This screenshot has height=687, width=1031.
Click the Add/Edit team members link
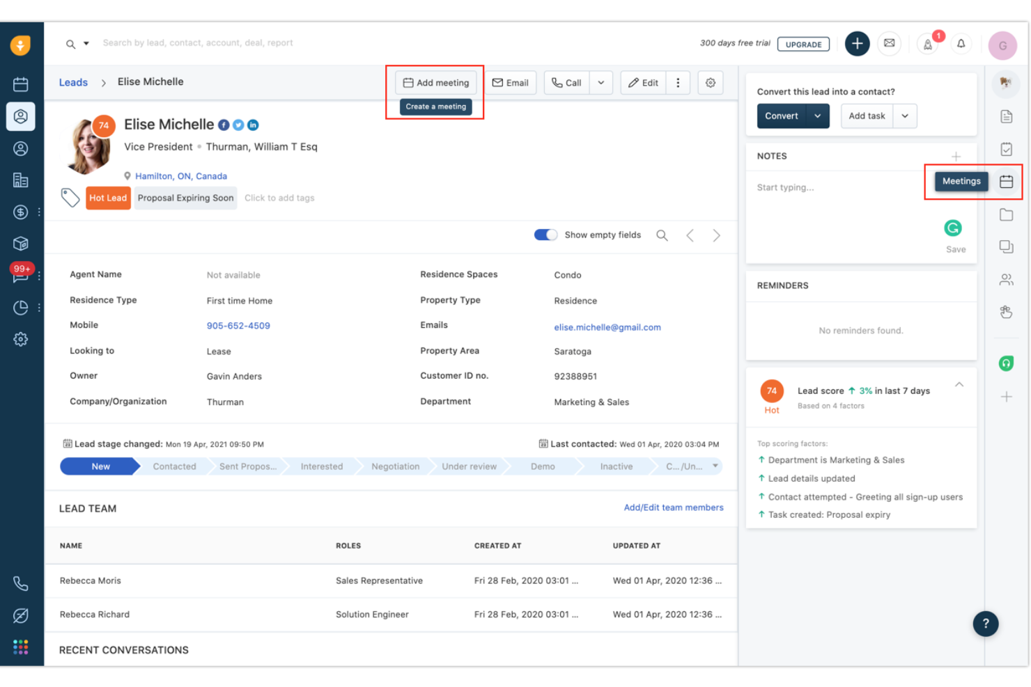point(673,507)
